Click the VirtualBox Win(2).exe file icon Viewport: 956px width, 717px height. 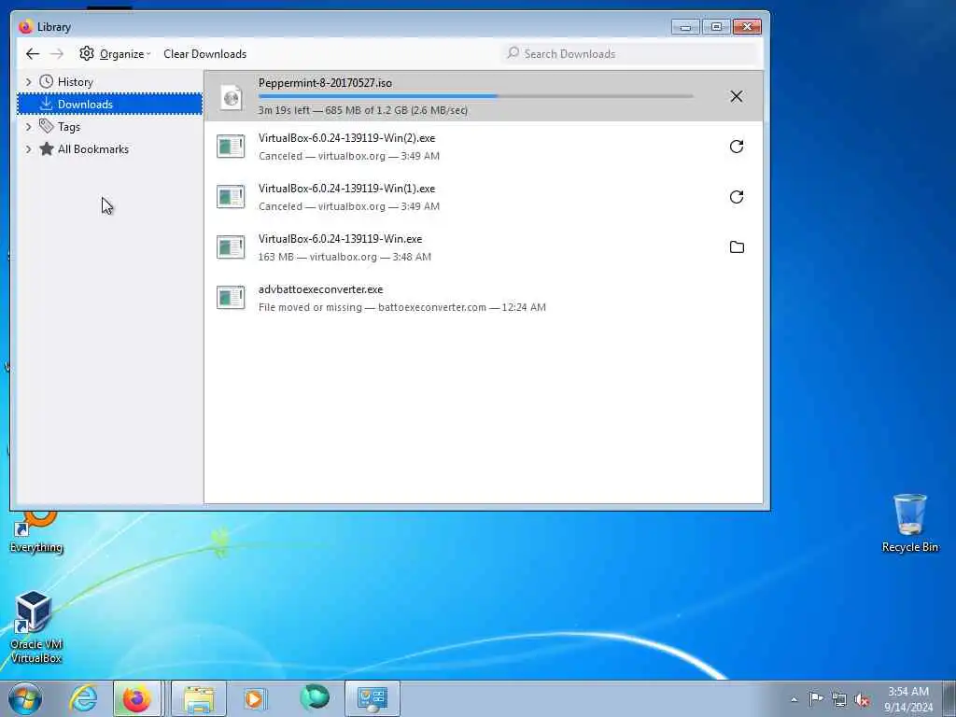(232, 147)
